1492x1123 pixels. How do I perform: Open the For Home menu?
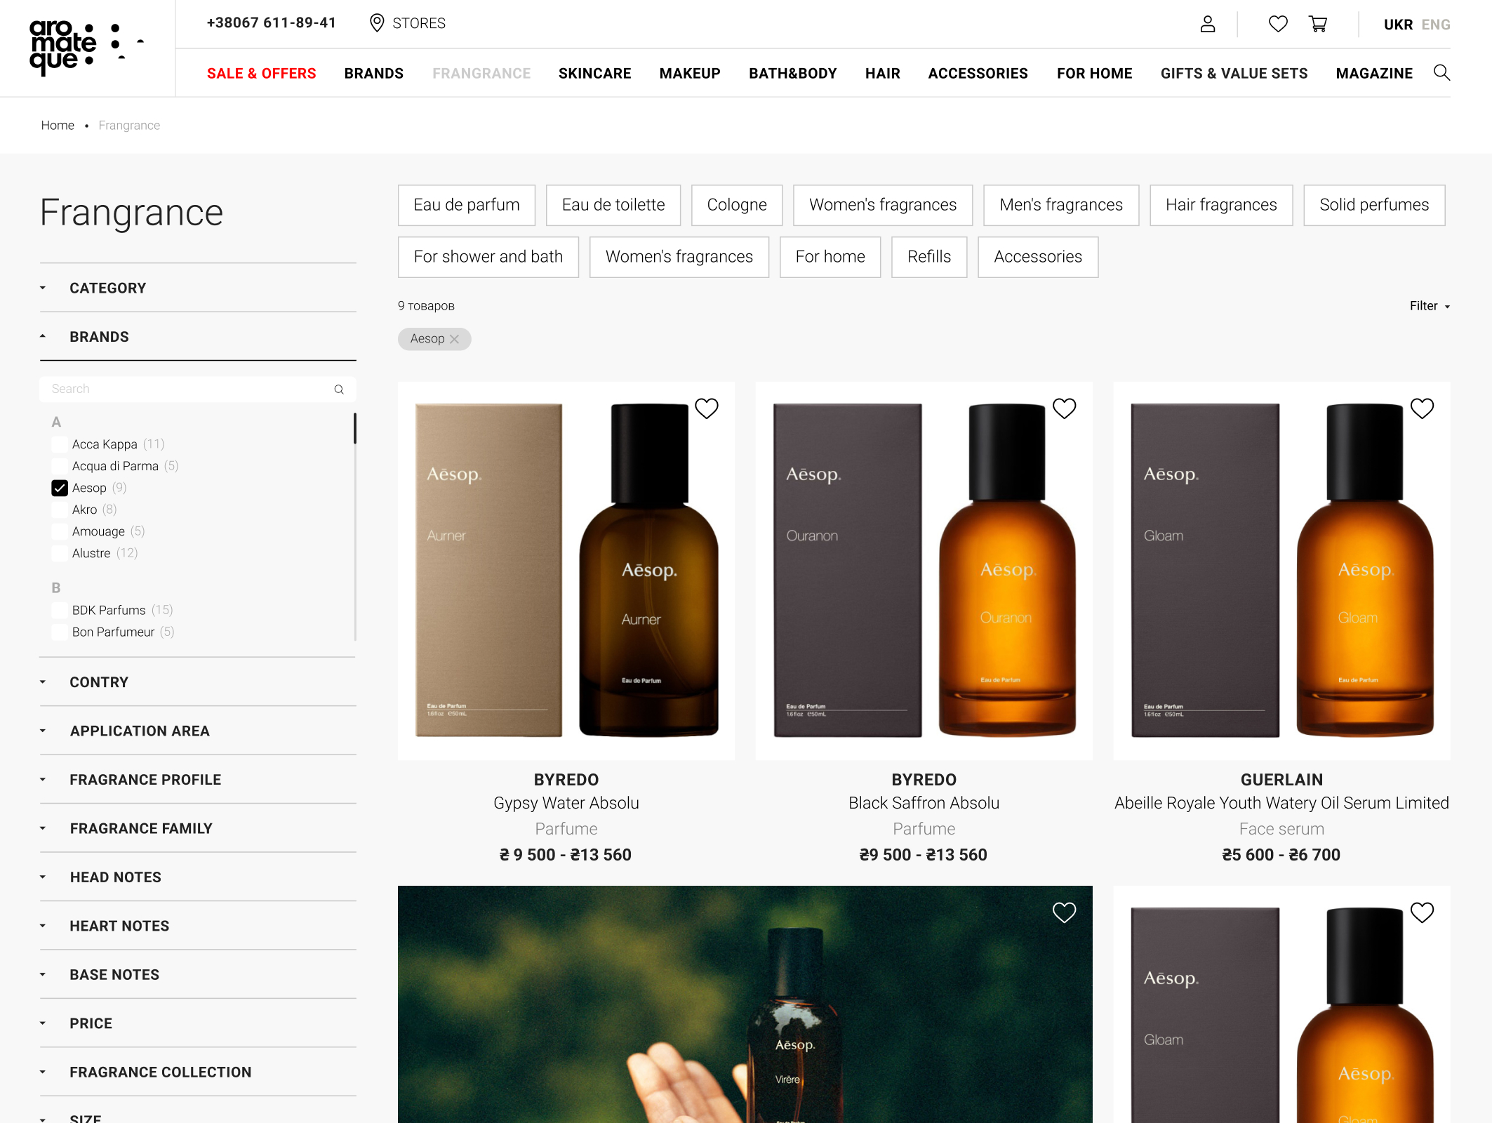point(1094,73)
